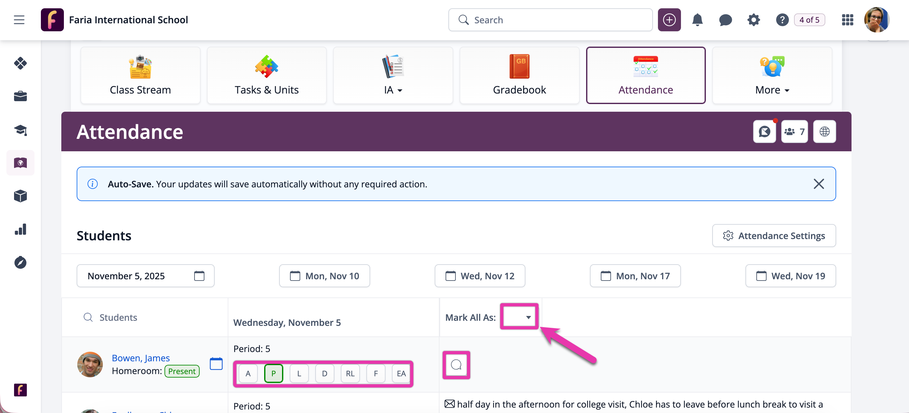The height and width of the screenshot is (413, 909).
Task: Switch to the Gradebook tab
Action: click(519, 75)
